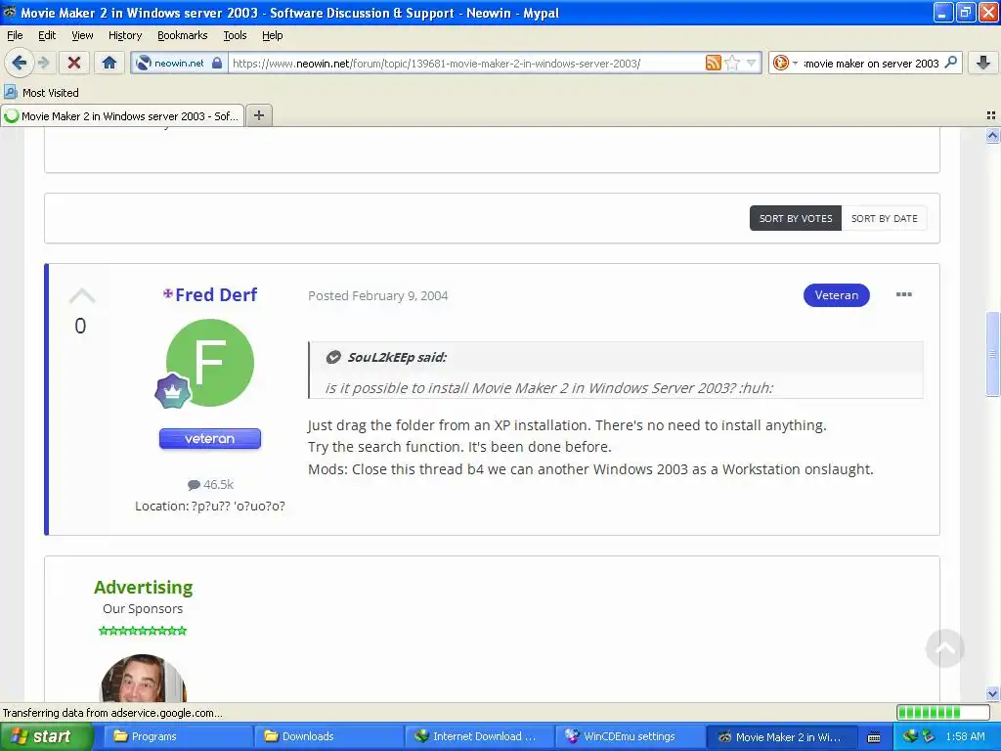Click the vertical scrollbar thumb
This screenshot has height=751, width=1001.
[x=992, y=354]
